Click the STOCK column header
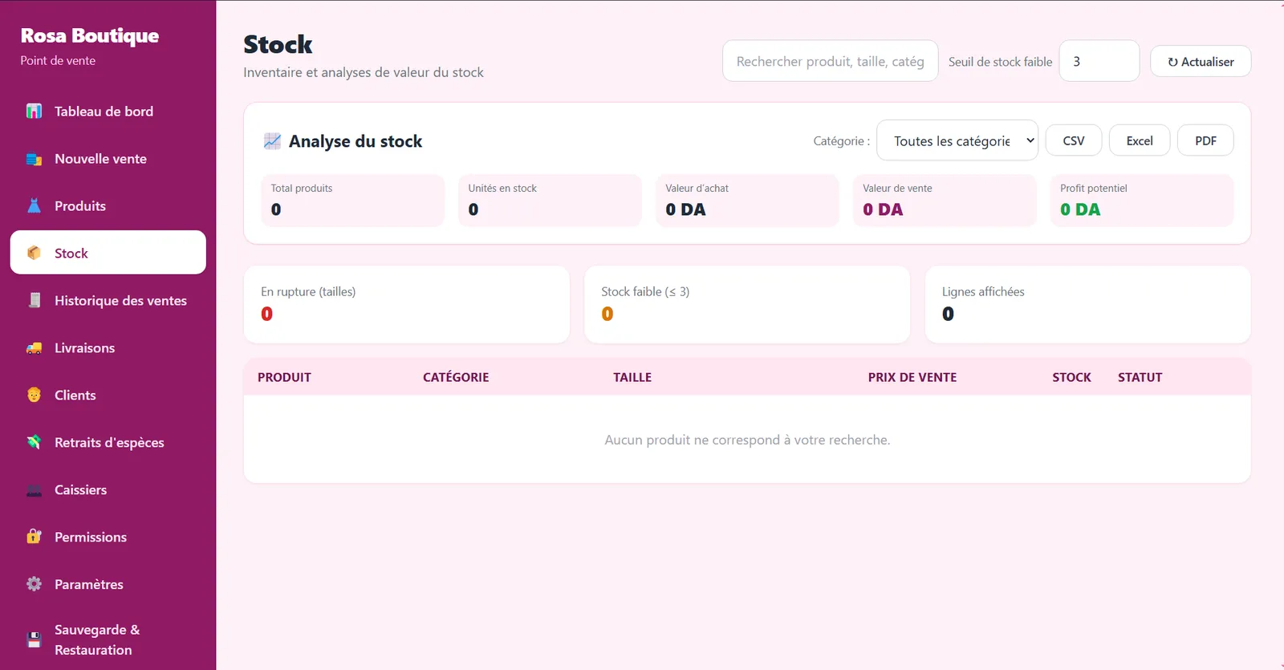 click(1071, 377)
